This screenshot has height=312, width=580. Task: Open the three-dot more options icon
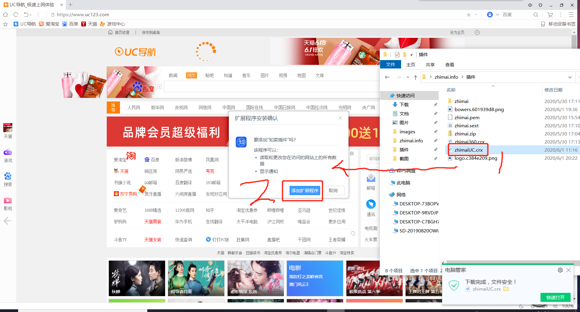561,15
